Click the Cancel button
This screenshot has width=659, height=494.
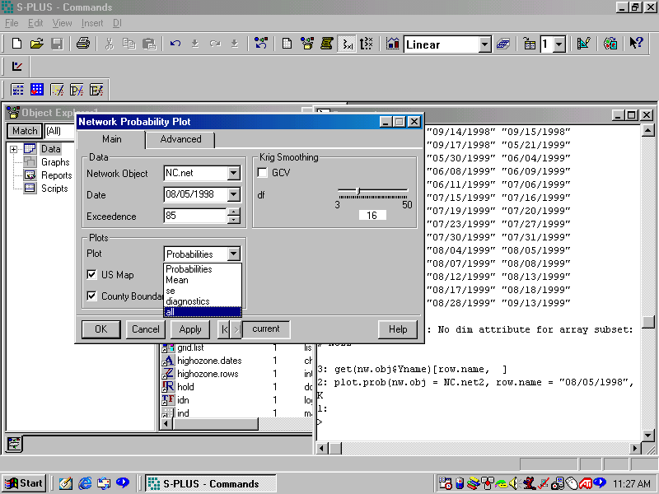(x=145, y=329)
